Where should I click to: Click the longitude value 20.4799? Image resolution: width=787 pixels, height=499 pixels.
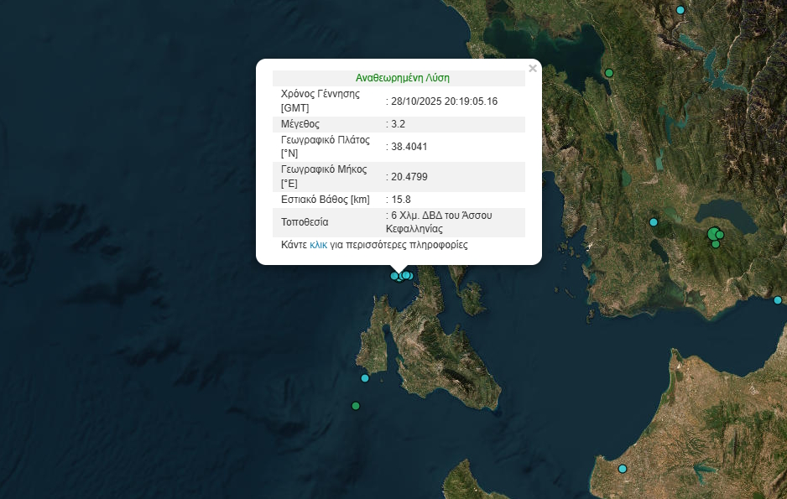pyautogui.click(x=409, y=177)
